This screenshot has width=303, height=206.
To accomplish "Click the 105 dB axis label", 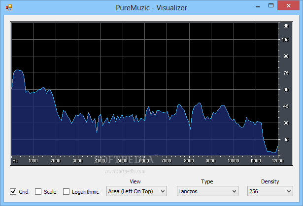I will click(285, 40).
